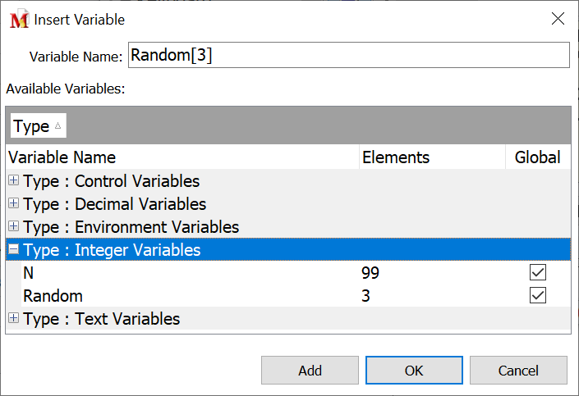Close the Insert Variable dialog
This screenshot has width=579, height=396.
pos(558,19)
